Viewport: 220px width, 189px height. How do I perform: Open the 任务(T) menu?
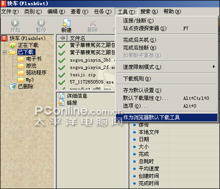(x=103, y=12)
